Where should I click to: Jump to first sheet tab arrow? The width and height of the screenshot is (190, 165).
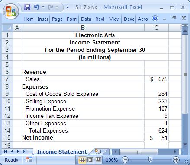(6, 152)
